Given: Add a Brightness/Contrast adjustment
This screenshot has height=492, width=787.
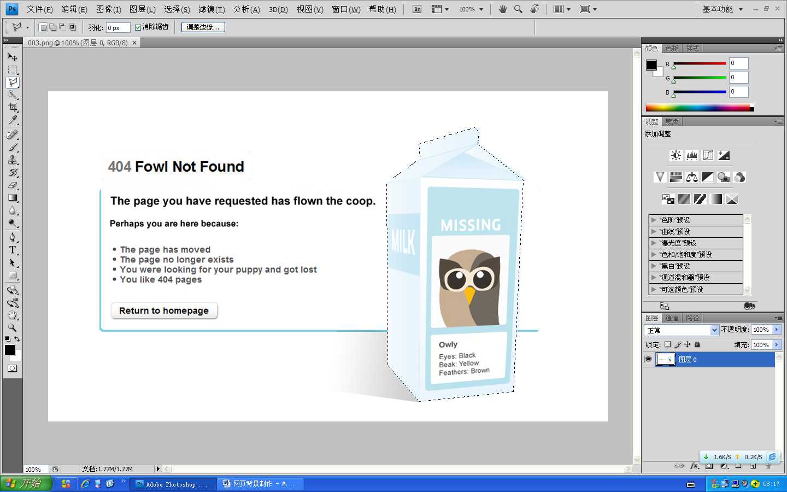Looking at the screenshot, I should tap(676, 155).
